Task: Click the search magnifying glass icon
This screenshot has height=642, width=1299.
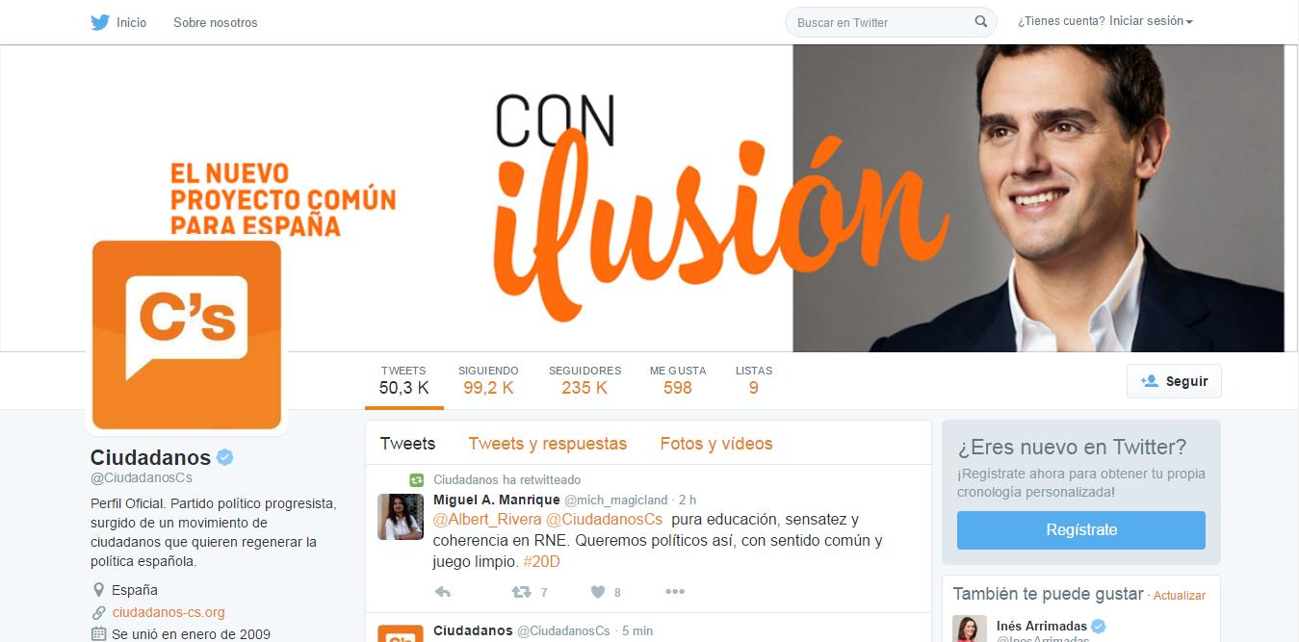Action: pos(981,21)
